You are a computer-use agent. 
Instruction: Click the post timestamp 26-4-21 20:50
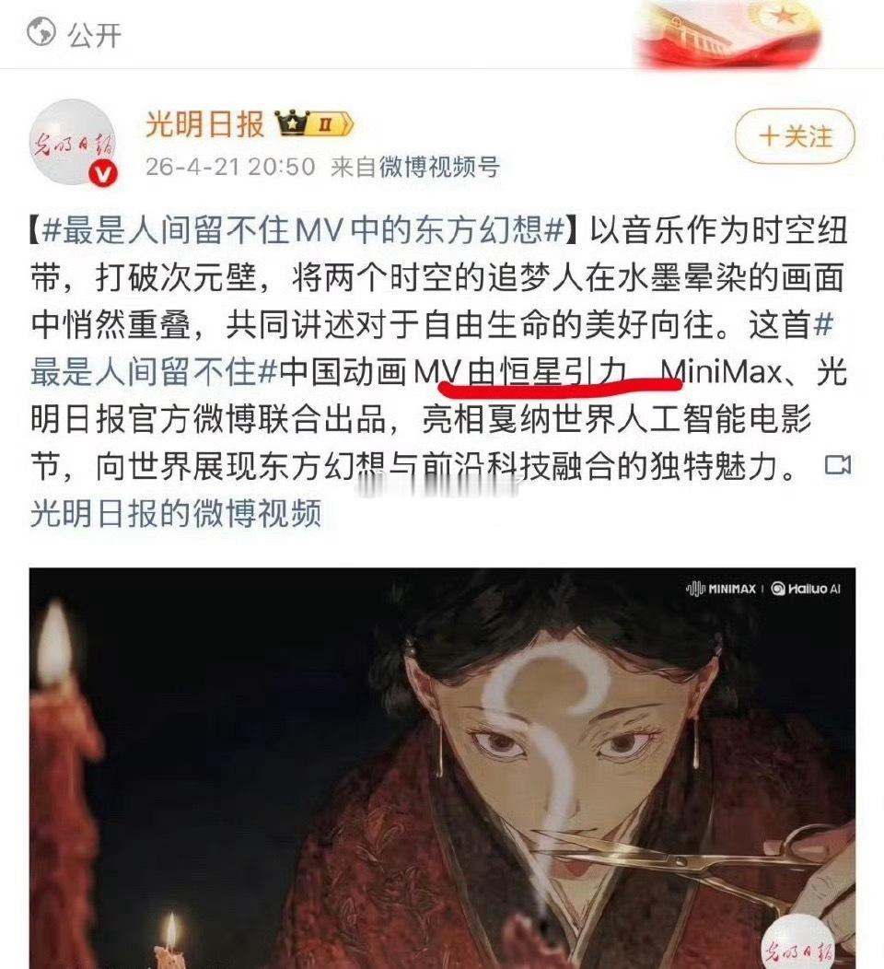(x=230, y=167)
